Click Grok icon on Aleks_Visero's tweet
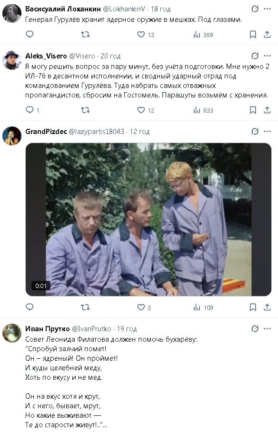The height and width of the screenshot is (432, 278). click(x=255, y=56)
